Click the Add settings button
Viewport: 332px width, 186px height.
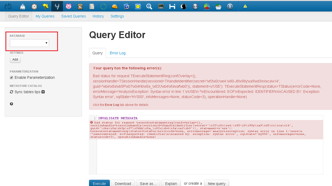(x=15, y=59)
